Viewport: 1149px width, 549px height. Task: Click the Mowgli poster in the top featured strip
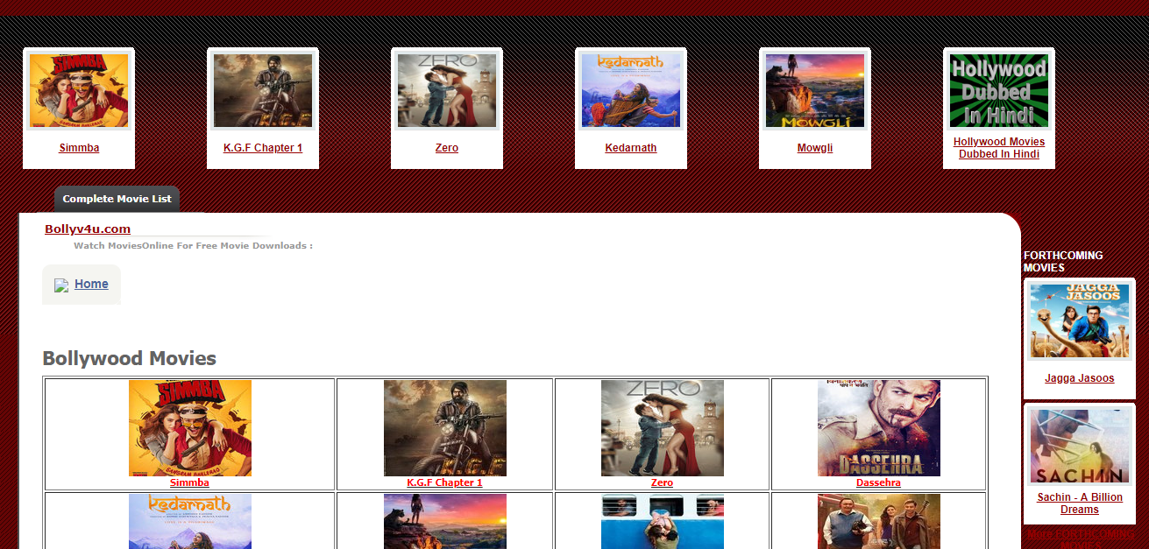[x=815, y=91]
